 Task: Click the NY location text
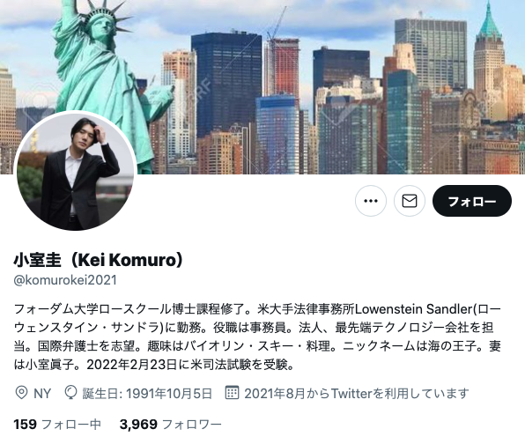pyautogui.click(x=42, y=393)
